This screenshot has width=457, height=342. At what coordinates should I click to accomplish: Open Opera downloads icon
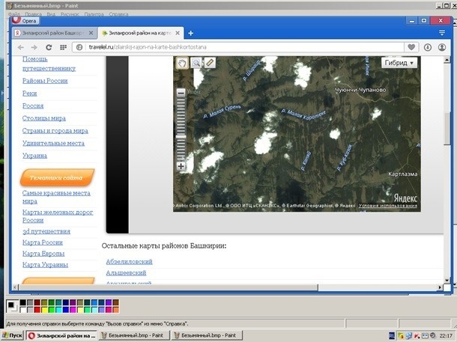pyautogui.click(x=428, y=47)
